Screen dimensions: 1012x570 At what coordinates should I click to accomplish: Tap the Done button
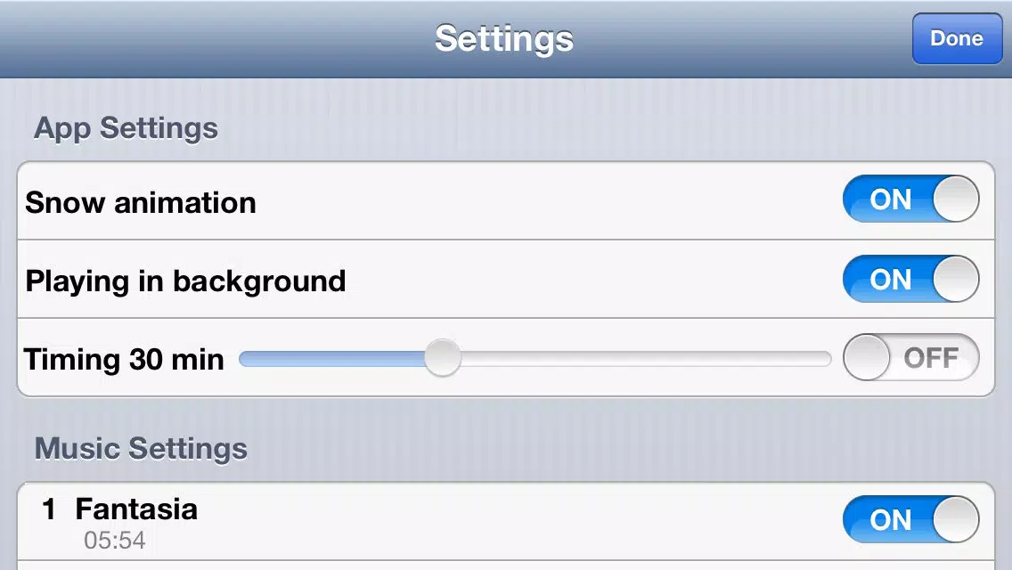point(957,38)
